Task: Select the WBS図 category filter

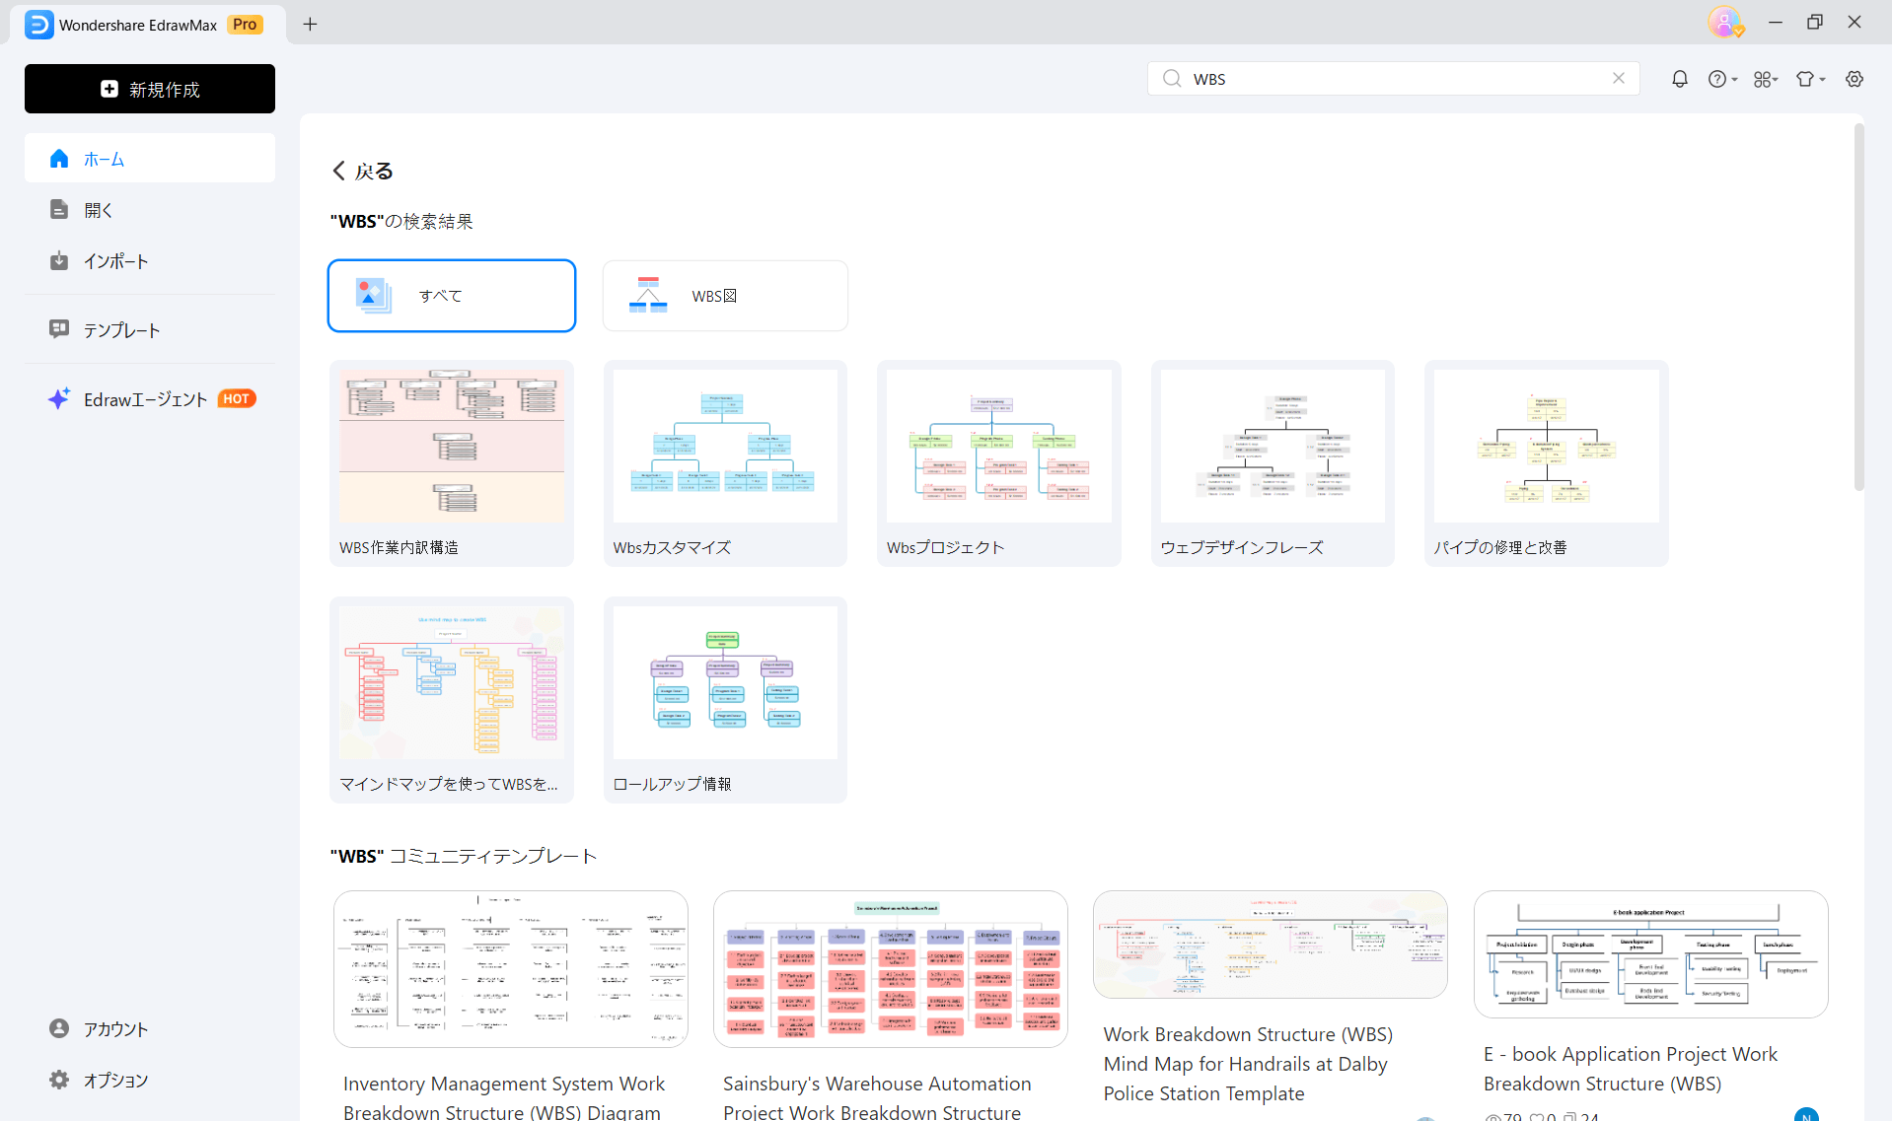Action: tap(725, 296)
